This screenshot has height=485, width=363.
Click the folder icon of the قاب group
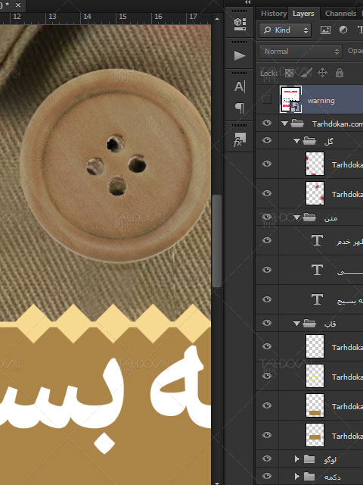[309, 324]
